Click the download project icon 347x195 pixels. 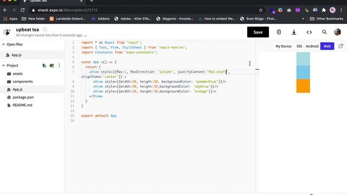(x=294, y=32)
